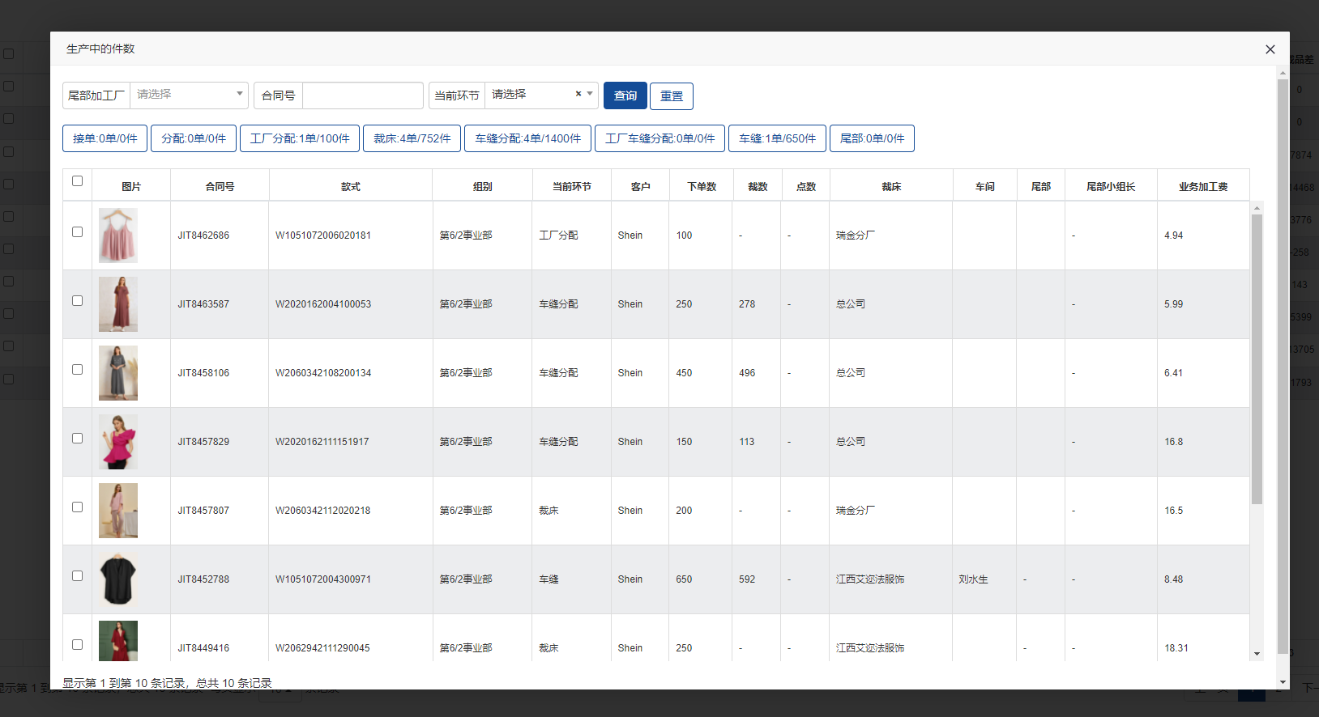Check the row for contract JIT8462686
Image resolution: width=1319 pixels, height=717 pixels.
pyautogui.click(x=78, y=232)
